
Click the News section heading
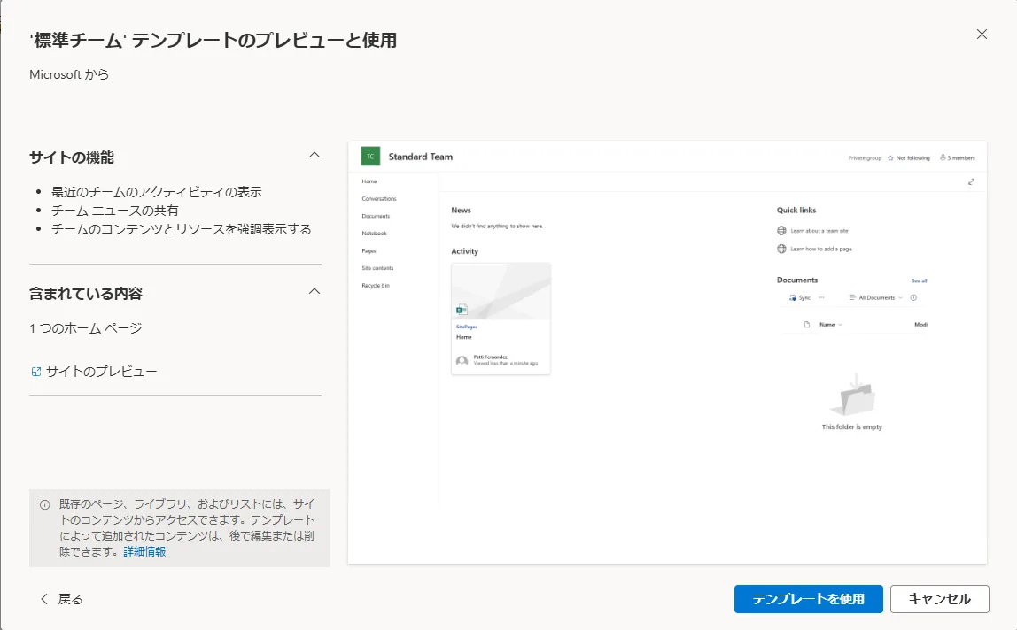tap(462, 210)
